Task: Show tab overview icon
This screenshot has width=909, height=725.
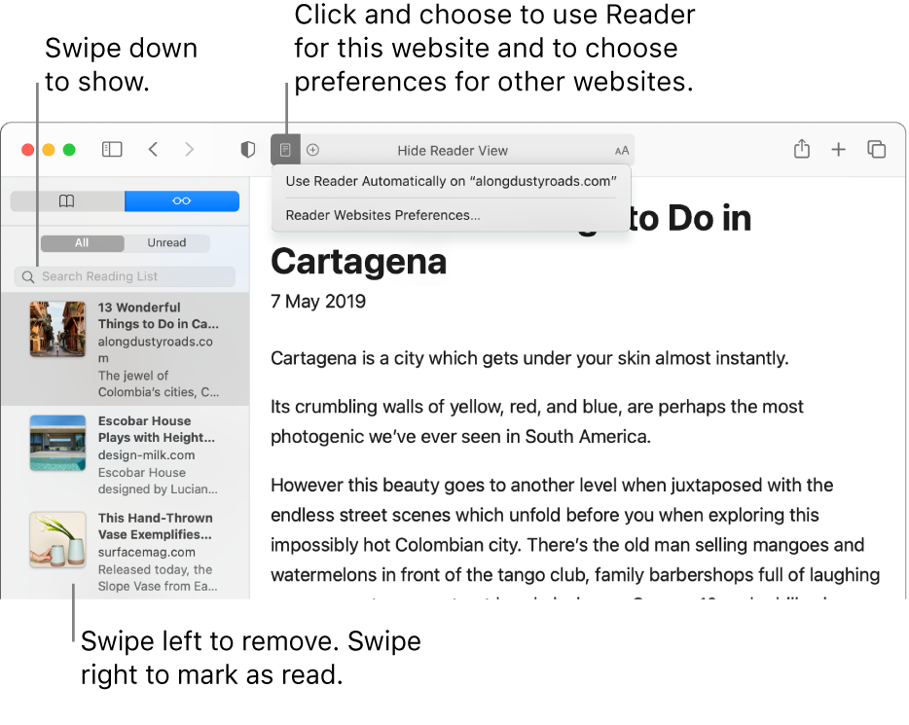Action: pyautogui.click(x=877, y=150)
